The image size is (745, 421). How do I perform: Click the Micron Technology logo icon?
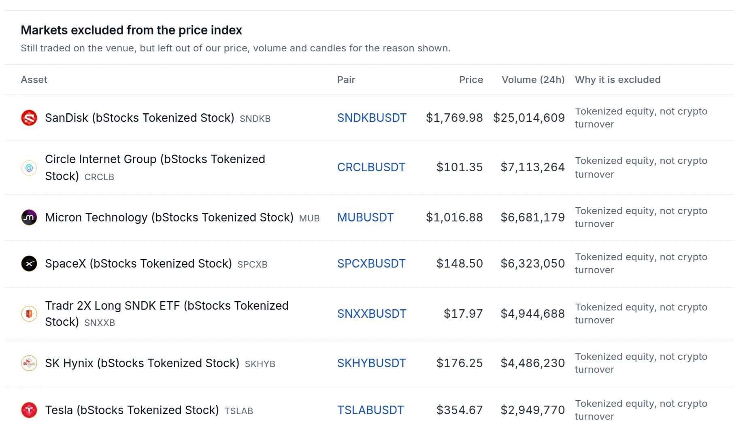pyautogui.click(x=29, y=217)
